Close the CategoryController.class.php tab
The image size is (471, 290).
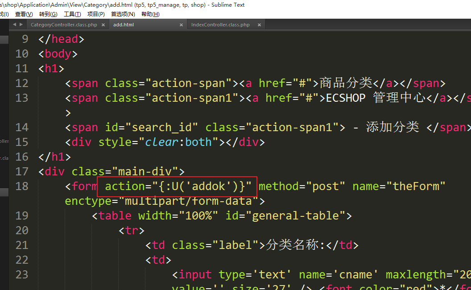click(x=103, y=25)
